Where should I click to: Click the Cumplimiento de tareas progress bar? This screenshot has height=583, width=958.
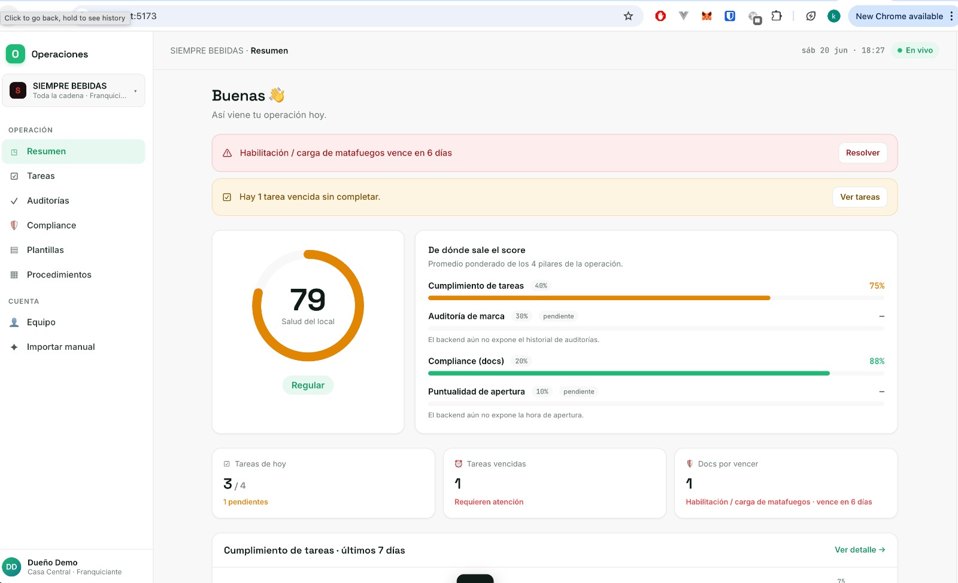click(x=656, y=298)
